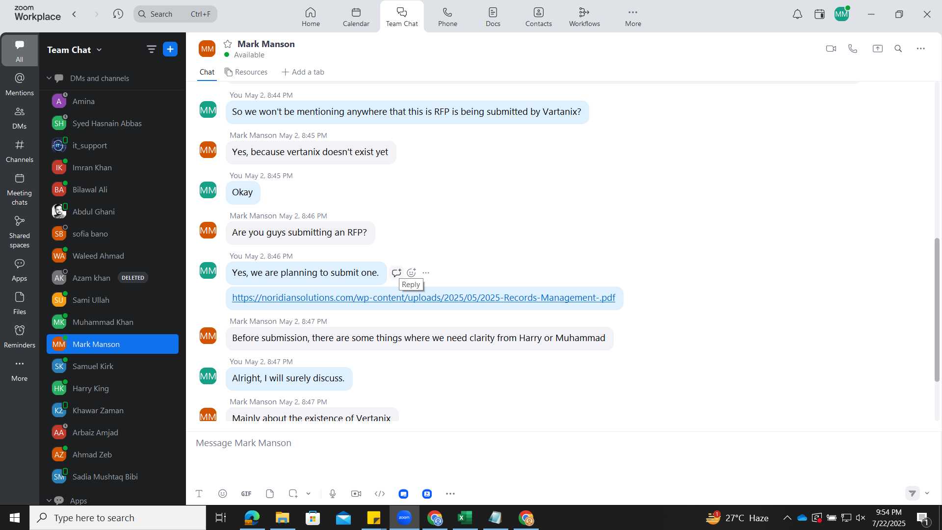Image resolution: width=942 pixels, height=530 pixels.
Task: Record a video message
Action: [356, 494]
